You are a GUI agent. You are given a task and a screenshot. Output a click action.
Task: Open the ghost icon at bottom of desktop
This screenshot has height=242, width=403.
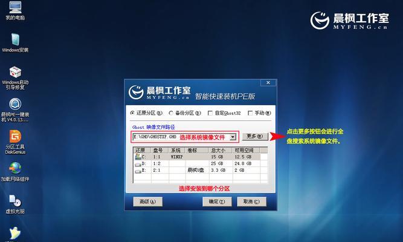pyautogui.click(x=15, y=234)
